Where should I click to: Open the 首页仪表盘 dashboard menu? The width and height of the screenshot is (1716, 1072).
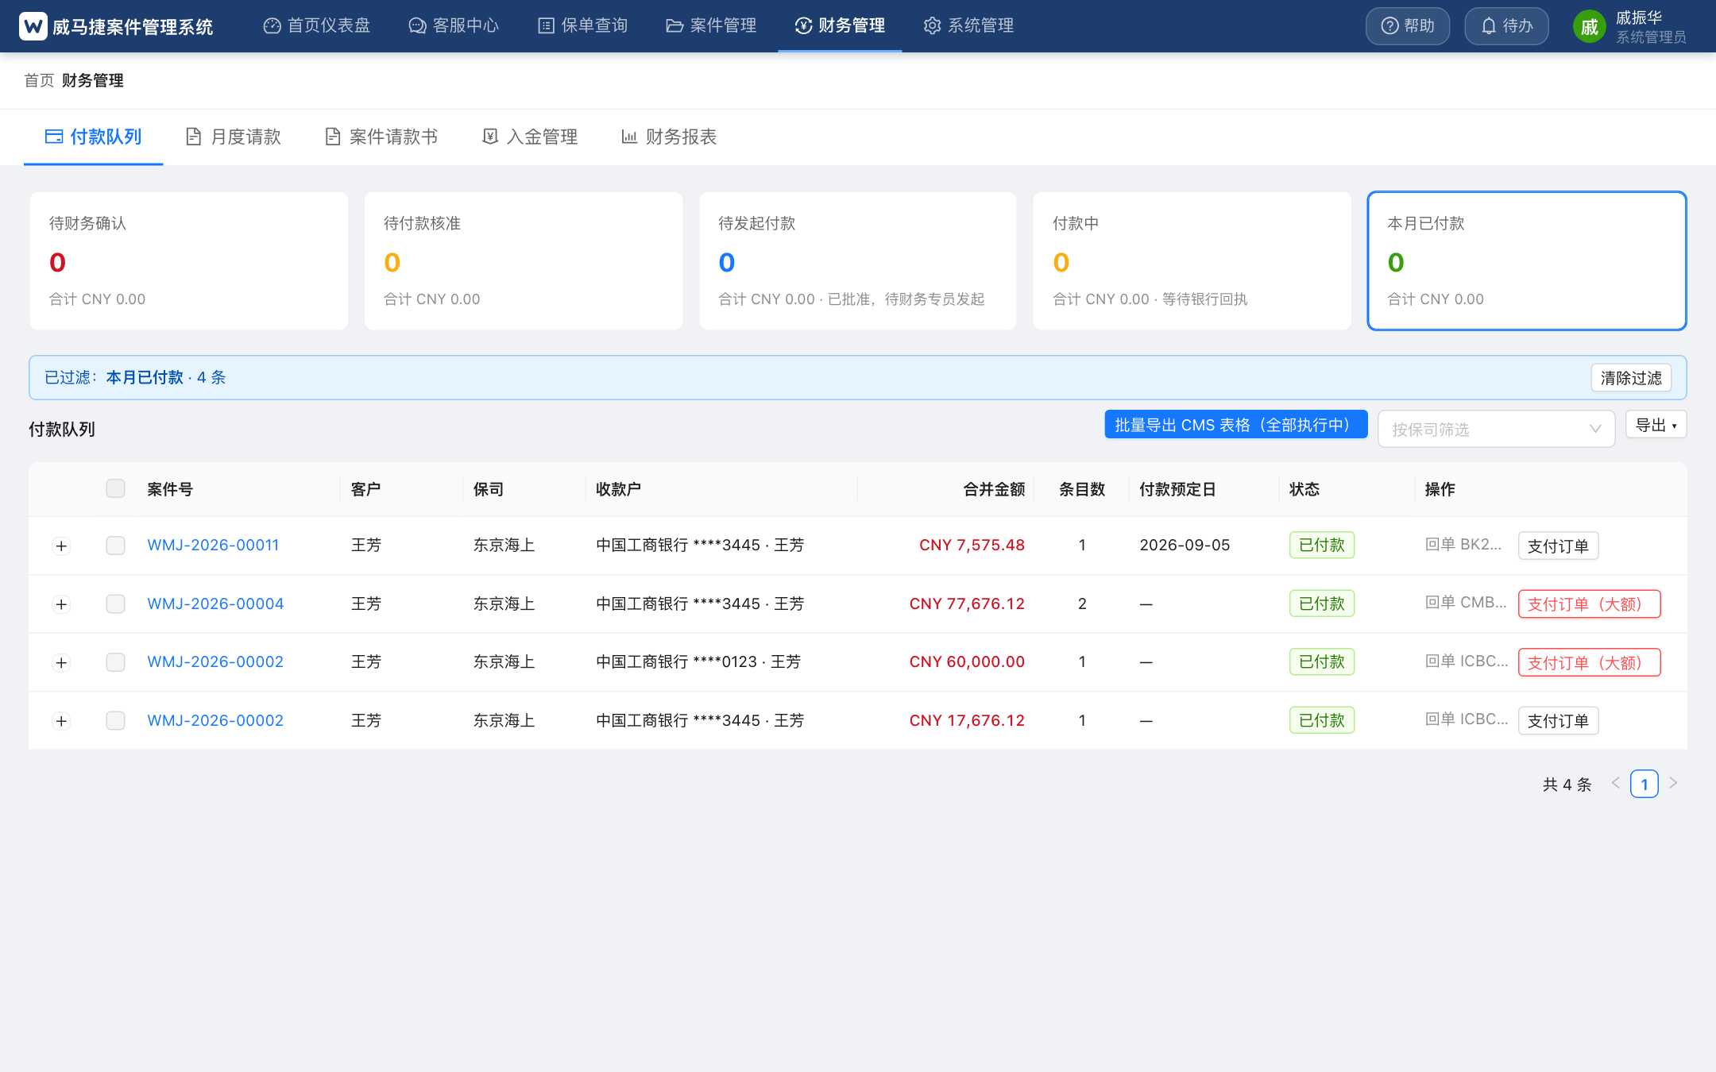click(317, 26)
